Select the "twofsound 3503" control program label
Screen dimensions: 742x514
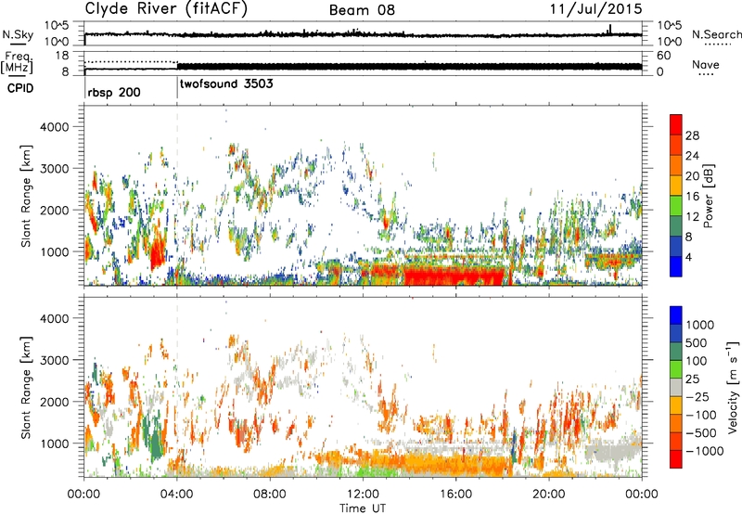(x=226, y=84)
